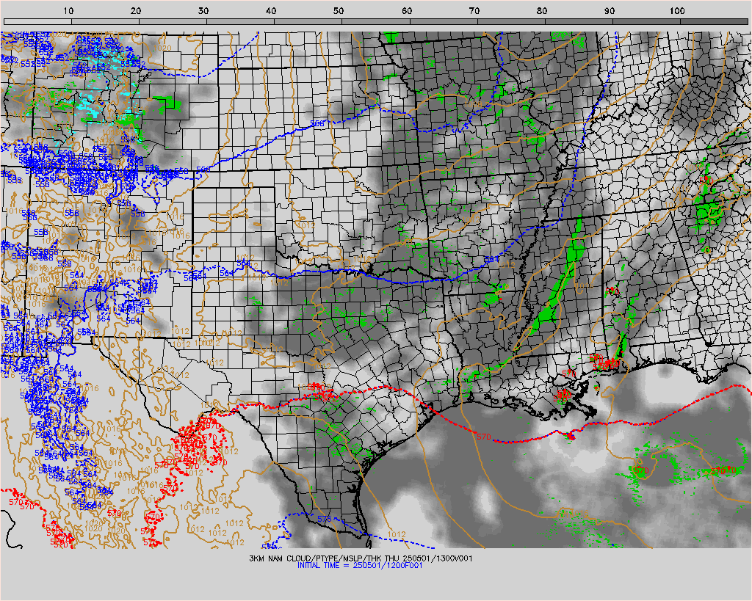Pick the gray swatch between 20 and 30
This screenshot has height=601, width=752.
pos(173,21)
